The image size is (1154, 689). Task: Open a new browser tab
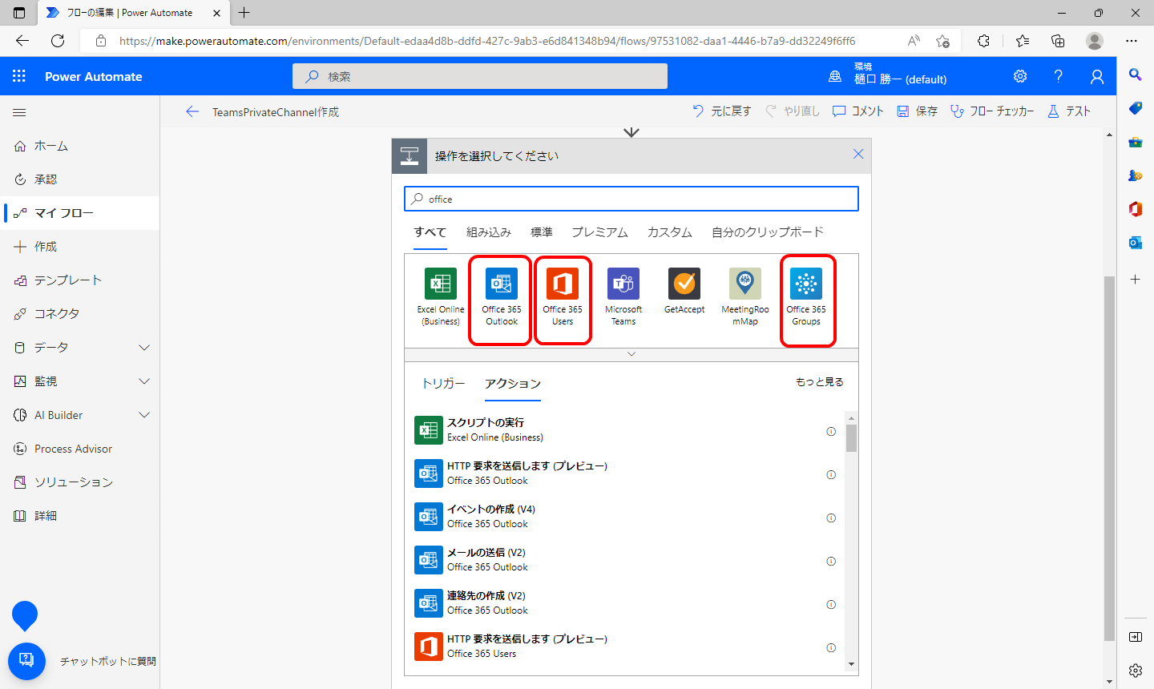(244, 13)
